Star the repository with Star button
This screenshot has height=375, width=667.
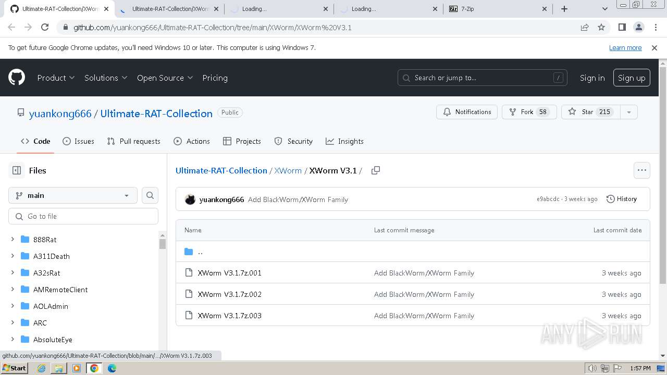591,112
